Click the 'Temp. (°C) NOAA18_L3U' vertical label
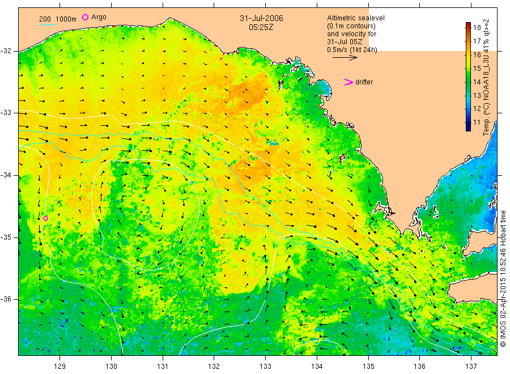510x374 pixels. (x=486, y=78)
